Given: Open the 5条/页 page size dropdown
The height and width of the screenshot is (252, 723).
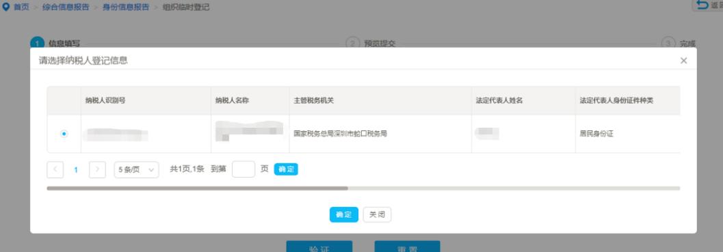Looking at the screenshot, I should (137, 169).
